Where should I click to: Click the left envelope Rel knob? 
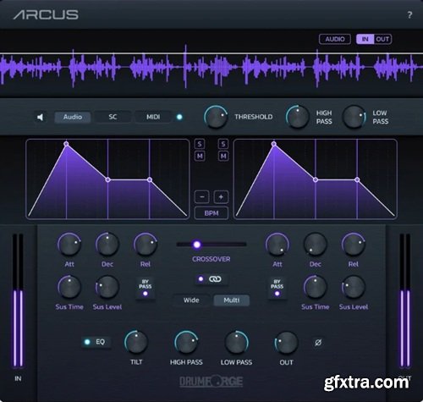tap(146, 245)
